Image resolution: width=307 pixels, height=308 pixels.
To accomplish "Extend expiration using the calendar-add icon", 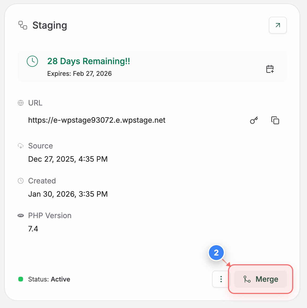I will 270,69.
